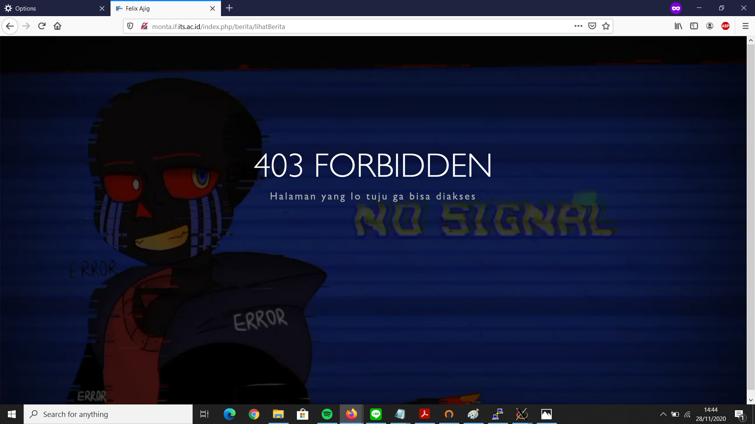Open Adblock Plus extension icon

726,26
